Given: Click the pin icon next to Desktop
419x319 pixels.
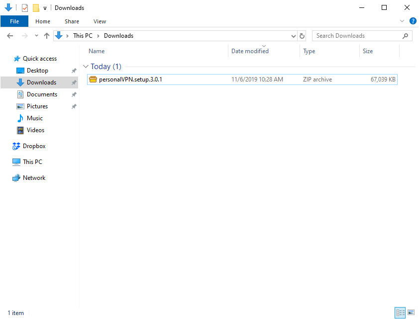Looking at the screenshot, I should tap(74, 71).
